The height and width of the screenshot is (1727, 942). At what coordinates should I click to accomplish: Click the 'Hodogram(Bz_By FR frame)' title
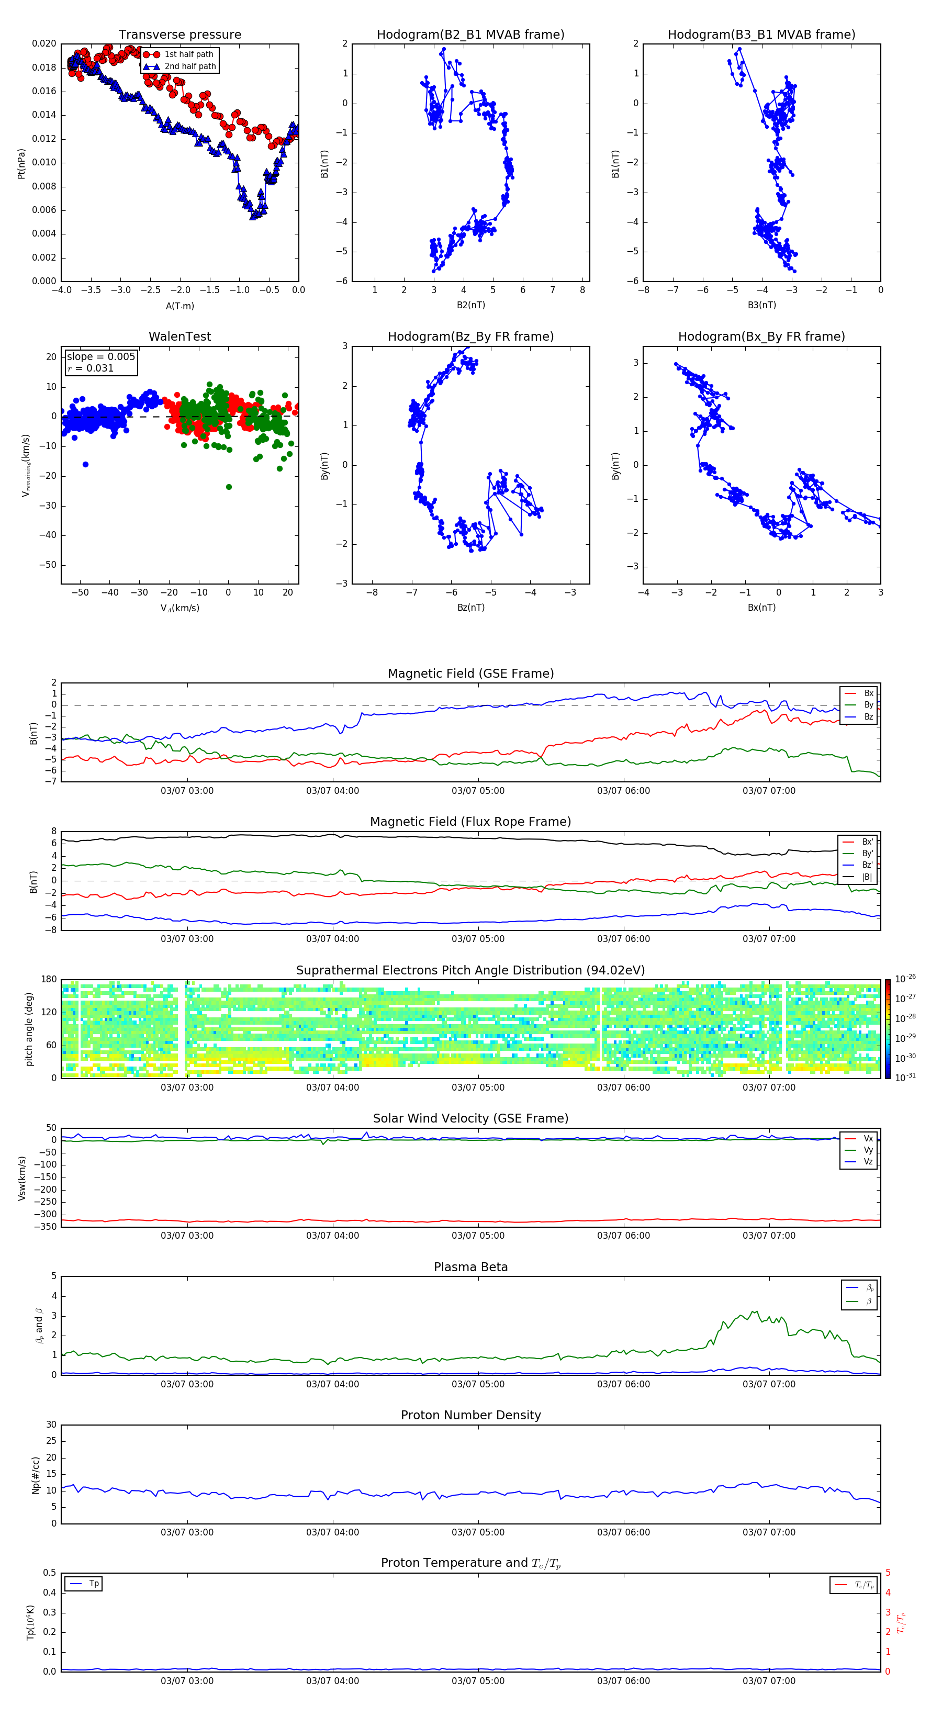[x=470, y=337]
